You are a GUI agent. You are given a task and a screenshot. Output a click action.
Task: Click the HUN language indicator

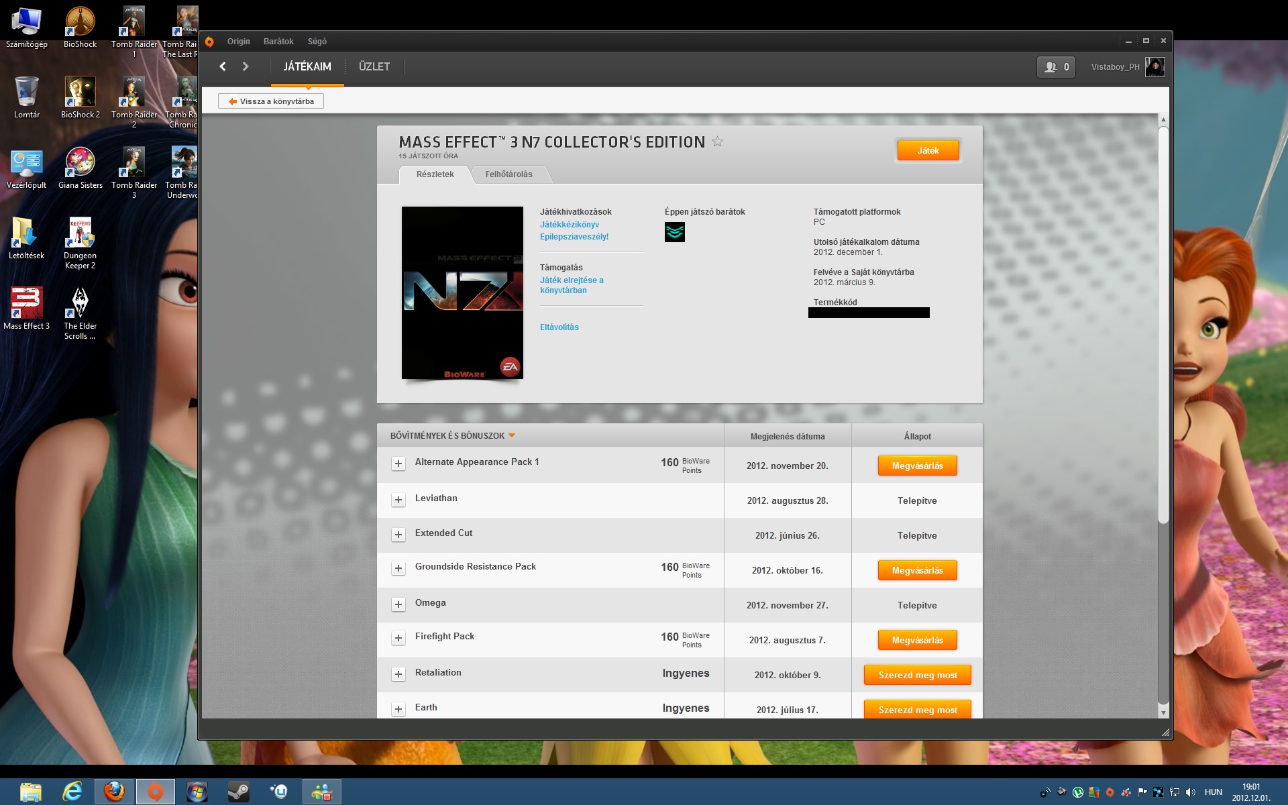(1214, 792)
